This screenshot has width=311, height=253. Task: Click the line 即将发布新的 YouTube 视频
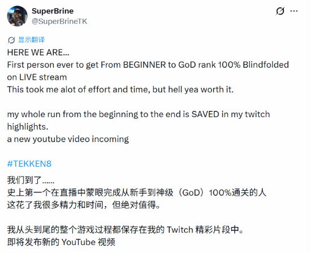click(x=61, y=242)
